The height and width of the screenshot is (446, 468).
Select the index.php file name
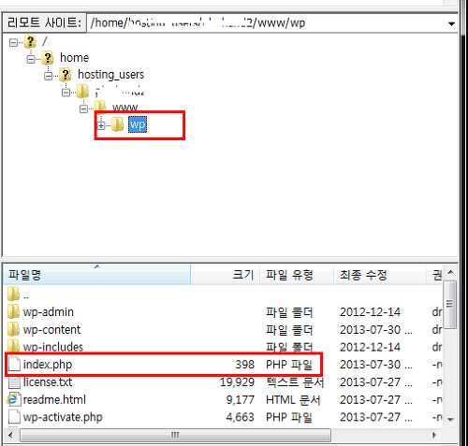48,365
